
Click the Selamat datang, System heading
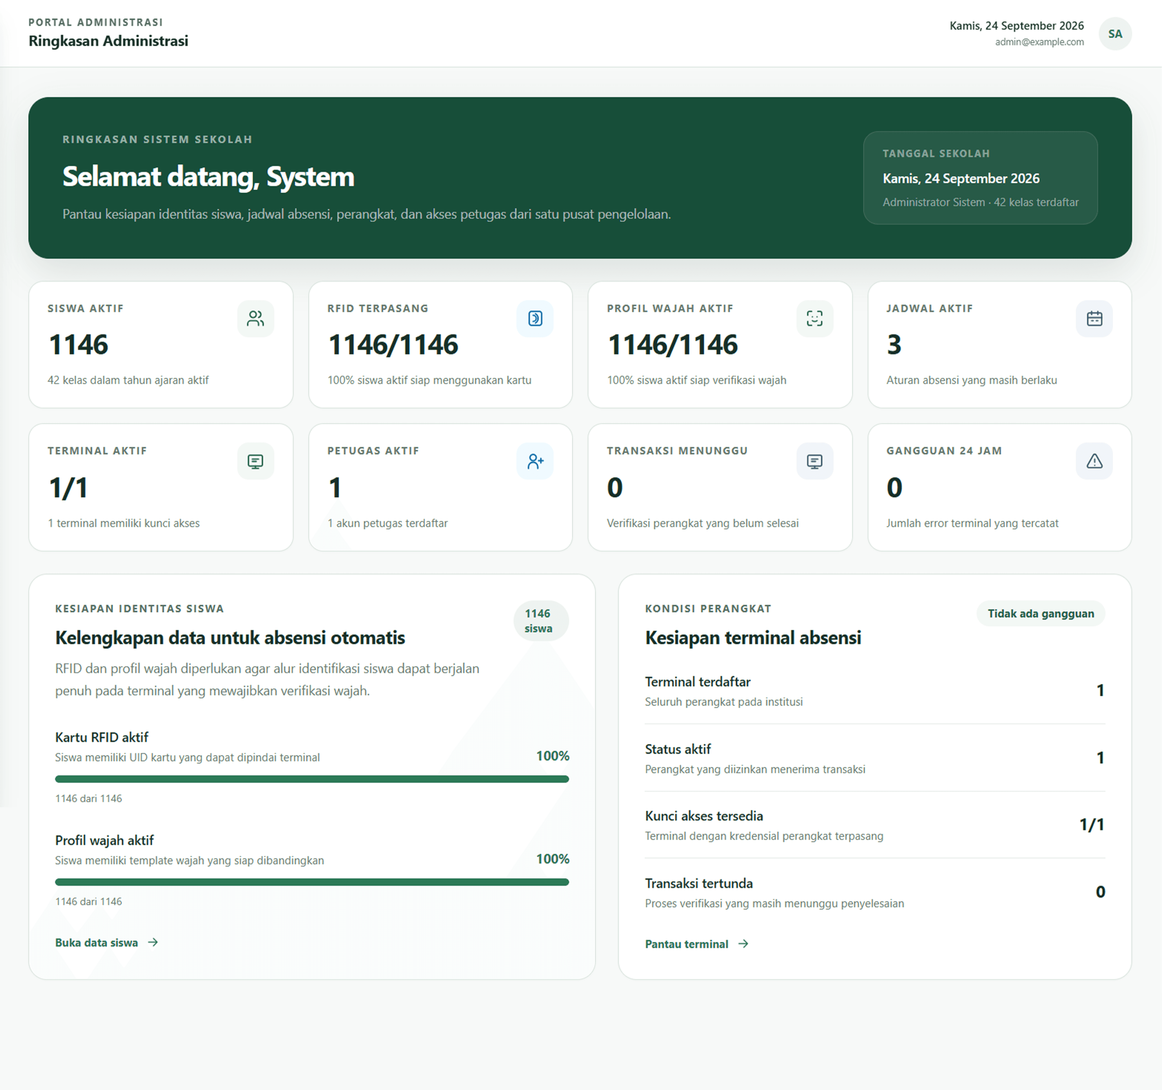(208, 177)
